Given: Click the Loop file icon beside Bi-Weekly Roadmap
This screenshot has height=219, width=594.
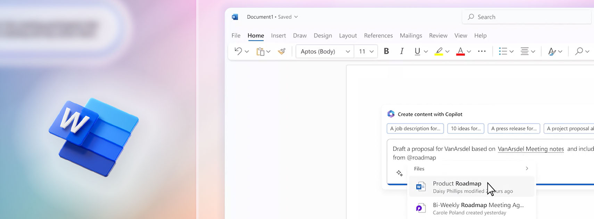Looking at the screenshot, I should (x=421, y=208).
